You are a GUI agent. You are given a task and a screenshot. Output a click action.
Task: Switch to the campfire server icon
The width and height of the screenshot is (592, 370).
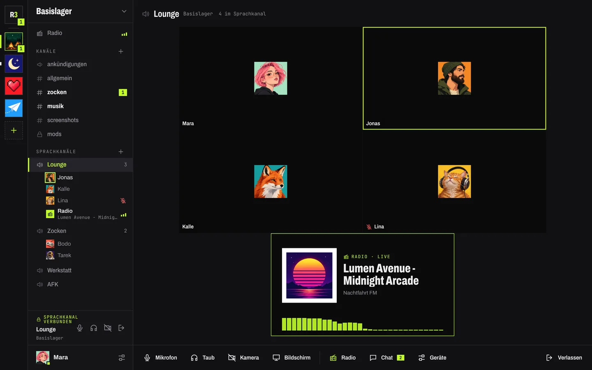coord(14,42)
